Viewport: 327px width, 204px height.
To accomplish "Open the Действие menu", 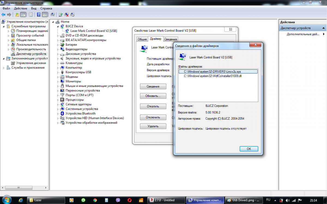I will (x=20, y=8).
